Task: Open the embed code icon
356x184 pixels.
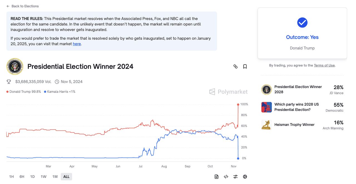Action: click(x=226, y=177)
